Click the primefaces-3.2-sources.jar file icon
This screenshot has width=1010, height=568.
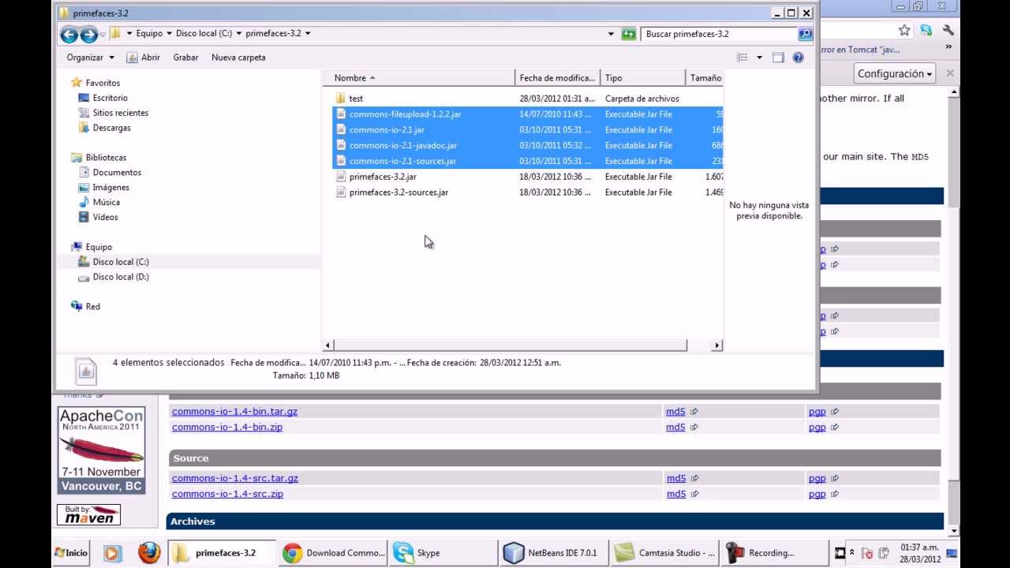(341, 192)
